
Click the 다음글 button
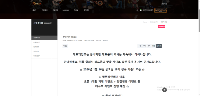(x=65, y=46)
